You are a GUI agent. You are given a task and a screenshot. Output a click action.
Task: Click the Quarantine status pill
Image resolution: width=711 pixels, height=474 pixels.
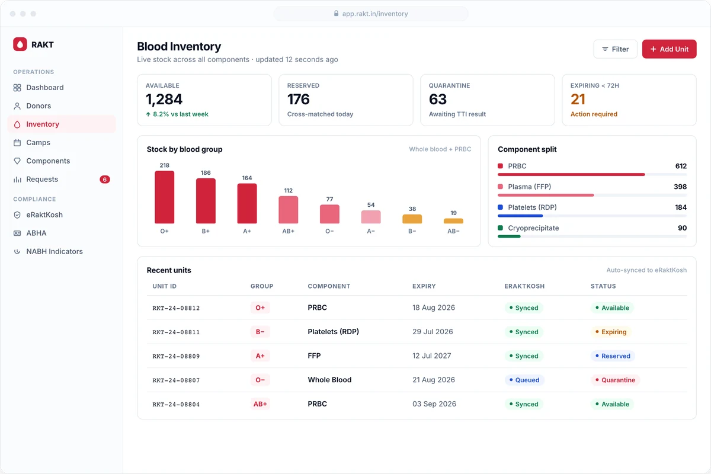click(615, 380)
